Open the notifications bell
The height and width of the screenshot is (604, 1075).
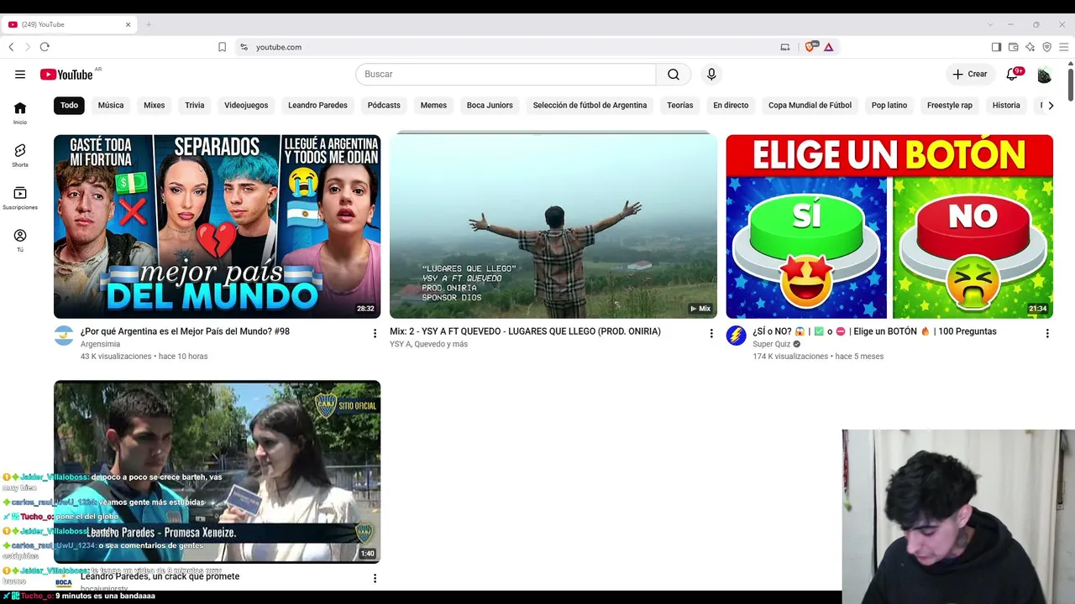pos(1013,75)
